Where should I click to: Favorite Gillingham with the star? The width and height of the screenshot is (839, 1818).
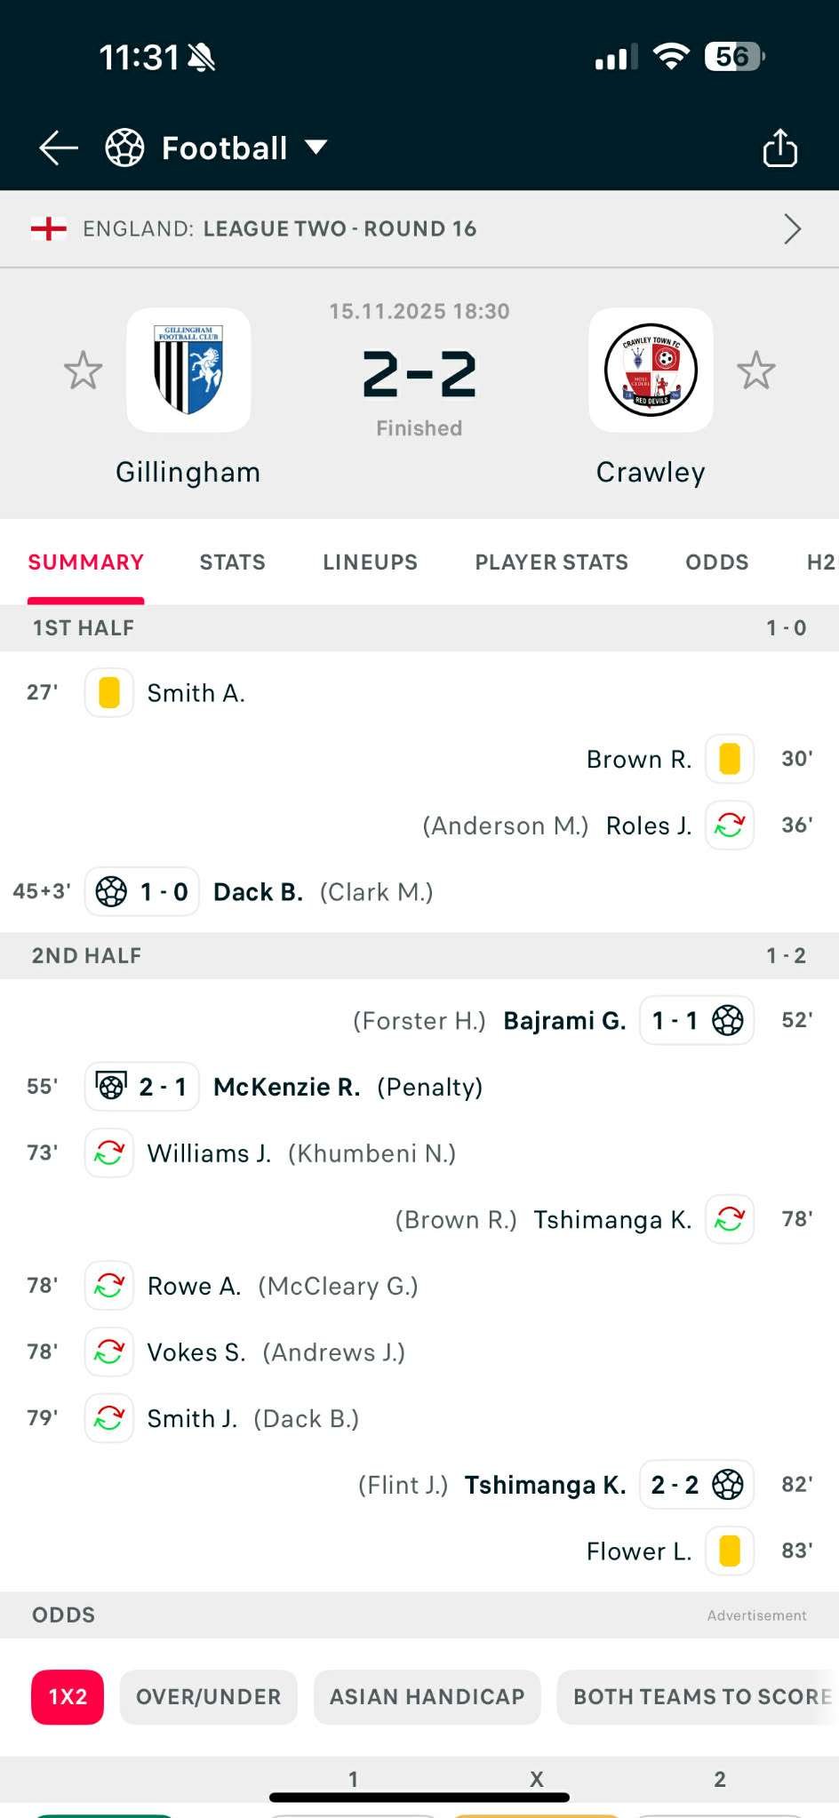click(84, 370)
